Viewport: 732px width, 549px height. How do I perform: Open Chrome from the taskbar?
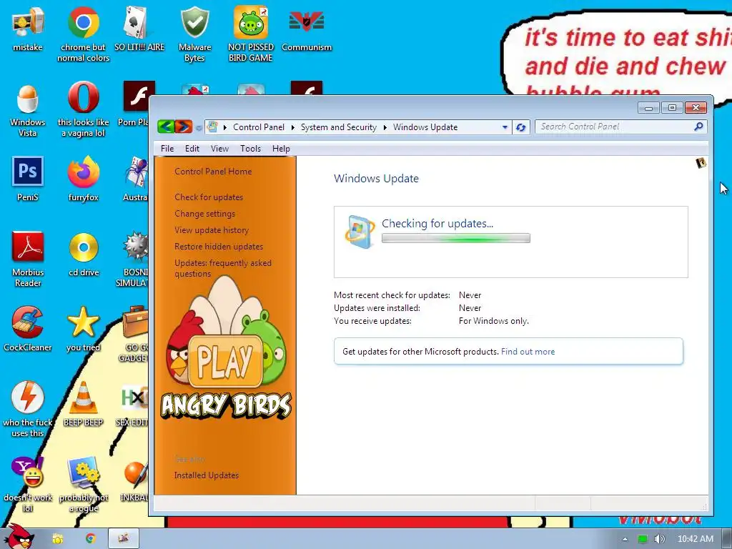pyautogui.click(x=91, y=539)
